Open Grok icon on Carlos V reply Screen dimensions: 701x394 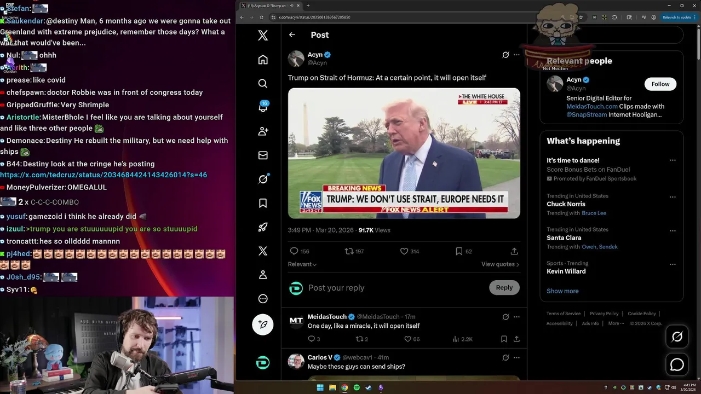[505, 357]
